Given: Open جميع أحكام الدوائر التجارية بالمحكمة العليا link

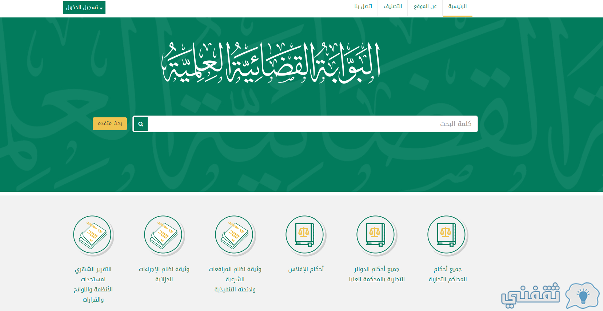Looking at the screenshot, I should (377, 274).
